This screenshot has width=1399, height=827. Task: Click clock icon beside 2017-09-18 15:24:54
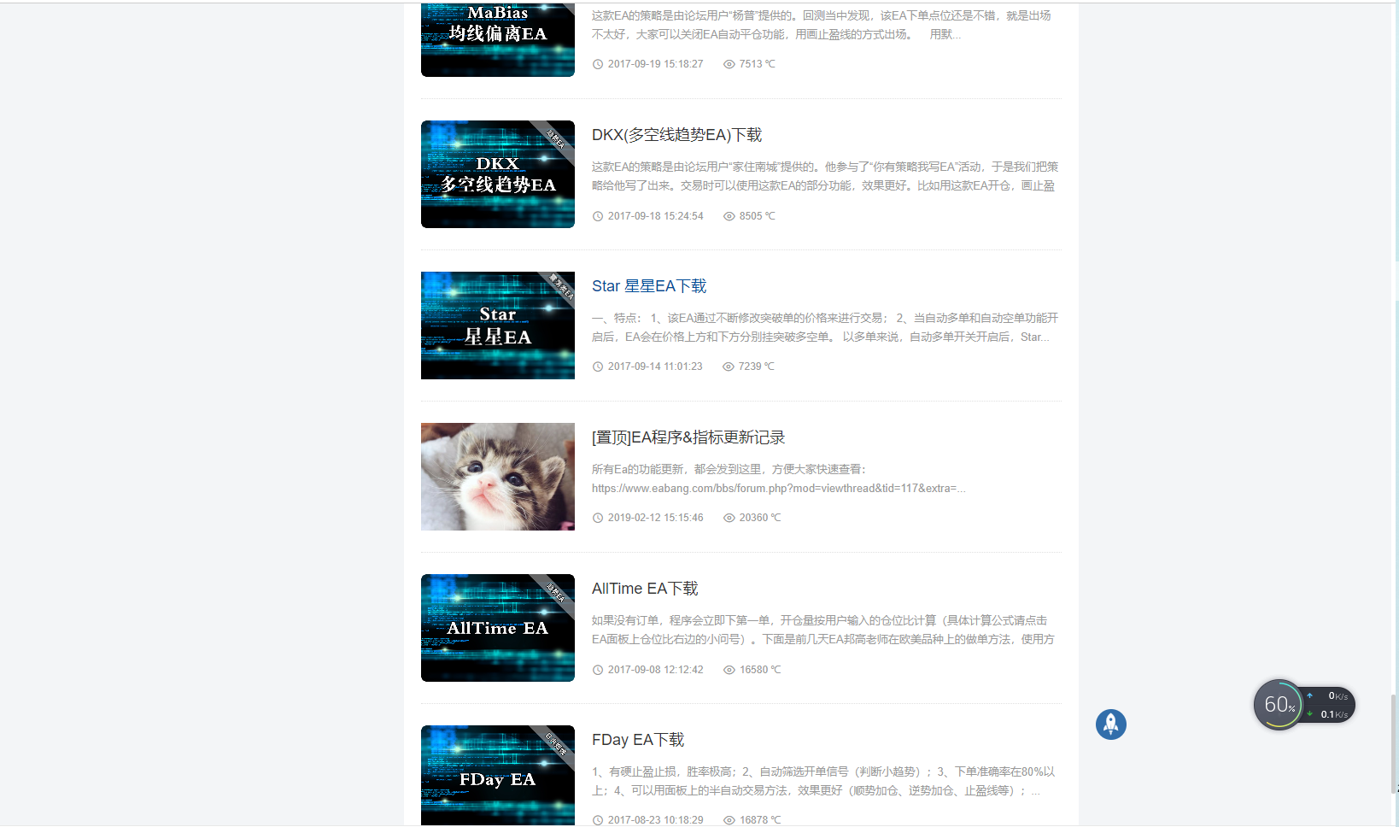coord(598,216)
